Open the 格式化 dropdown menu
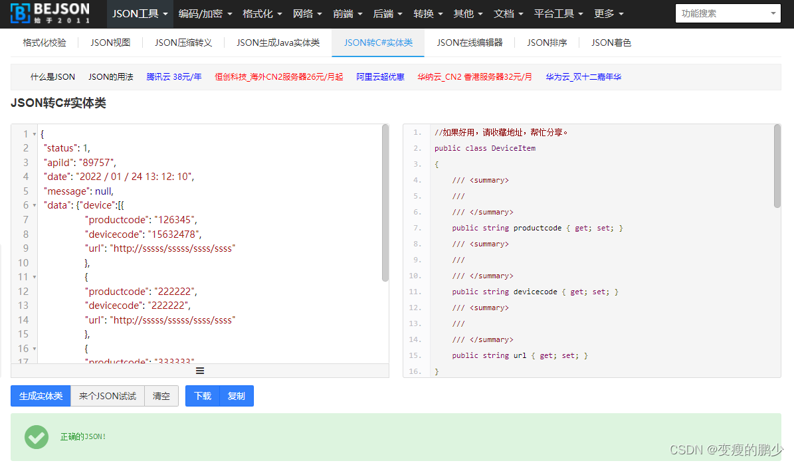794x463 pixels. pyautogui.click(x=262, y=14)
